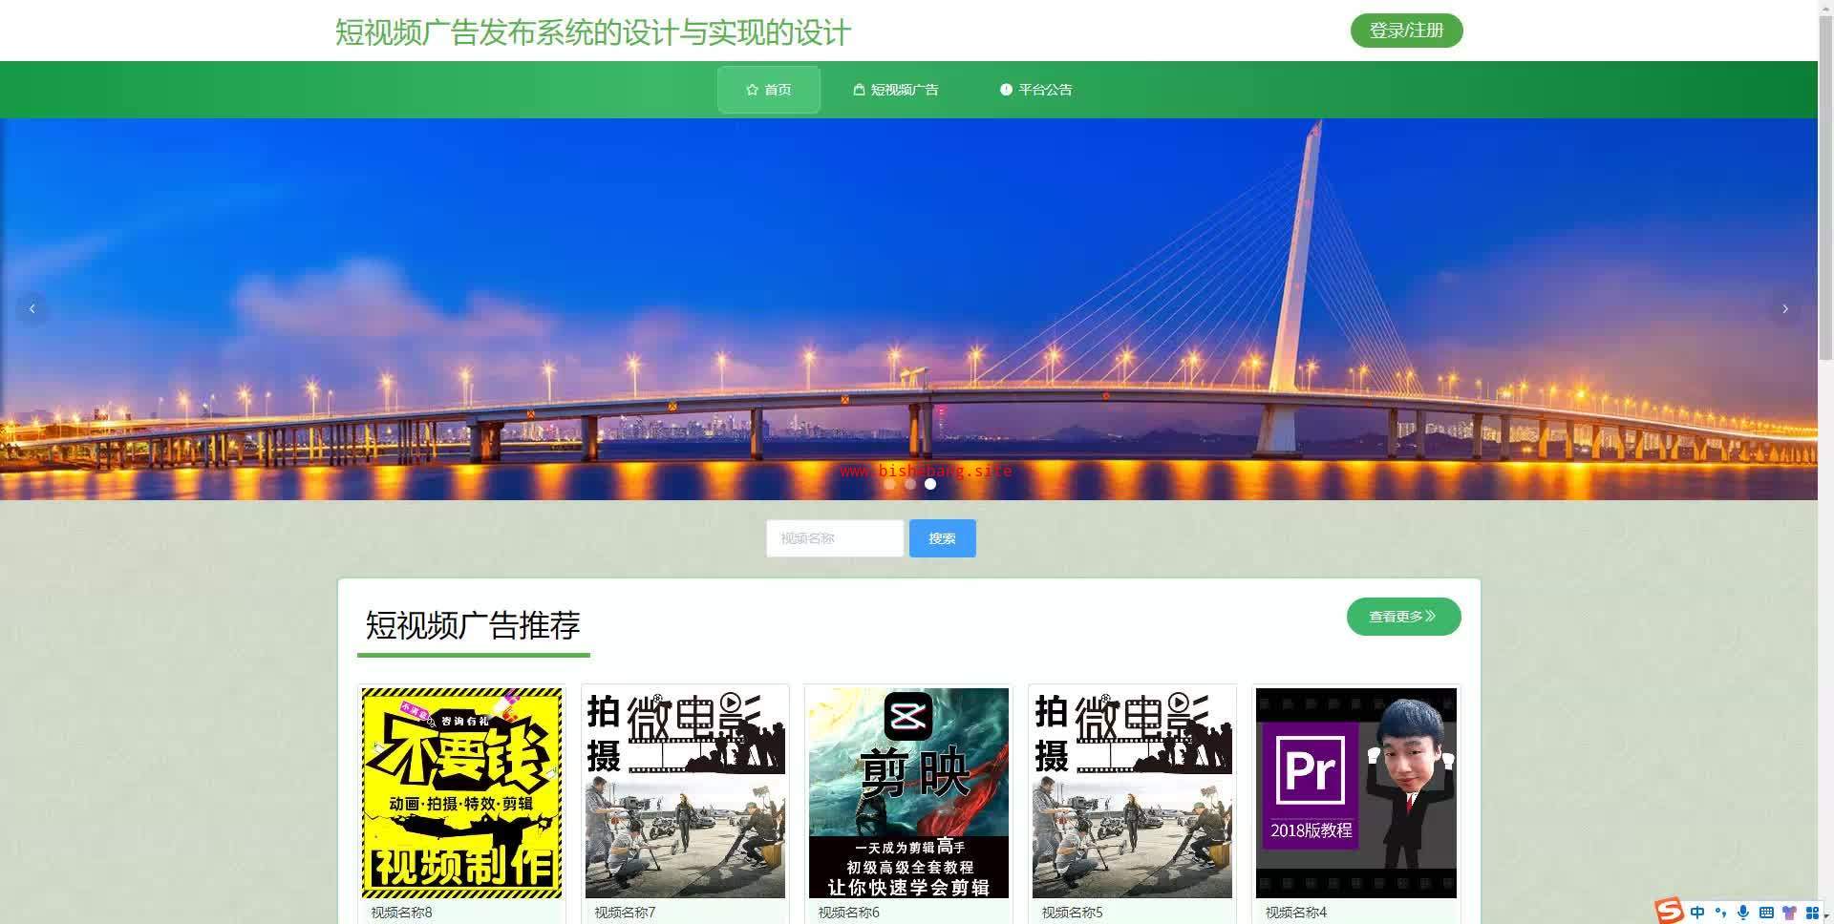1834x924 pixels.
Task: Open the 微电影 thumbnail above 视频名称7
Action: click(685, 792)
